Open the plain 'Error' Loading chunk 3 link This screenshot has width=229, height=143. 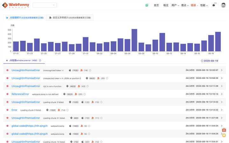click(14, 110)
